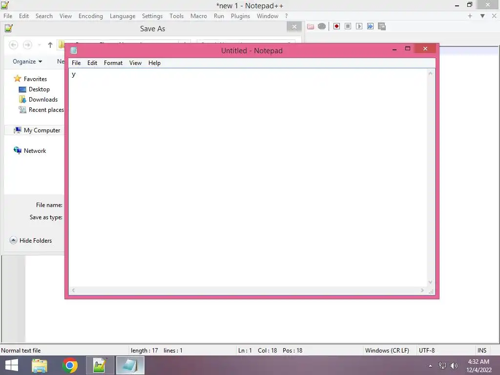
Task: Select My Computer in navigation pane
Action: 37,130
